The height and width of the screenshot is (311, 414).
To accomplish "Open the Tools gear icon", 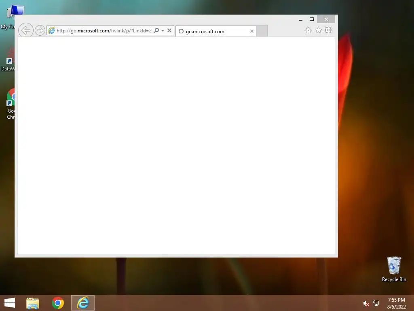I will coord(328,30).
